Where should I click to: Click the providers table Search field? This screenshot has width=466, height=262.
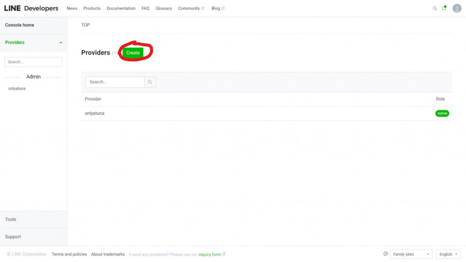115,82
